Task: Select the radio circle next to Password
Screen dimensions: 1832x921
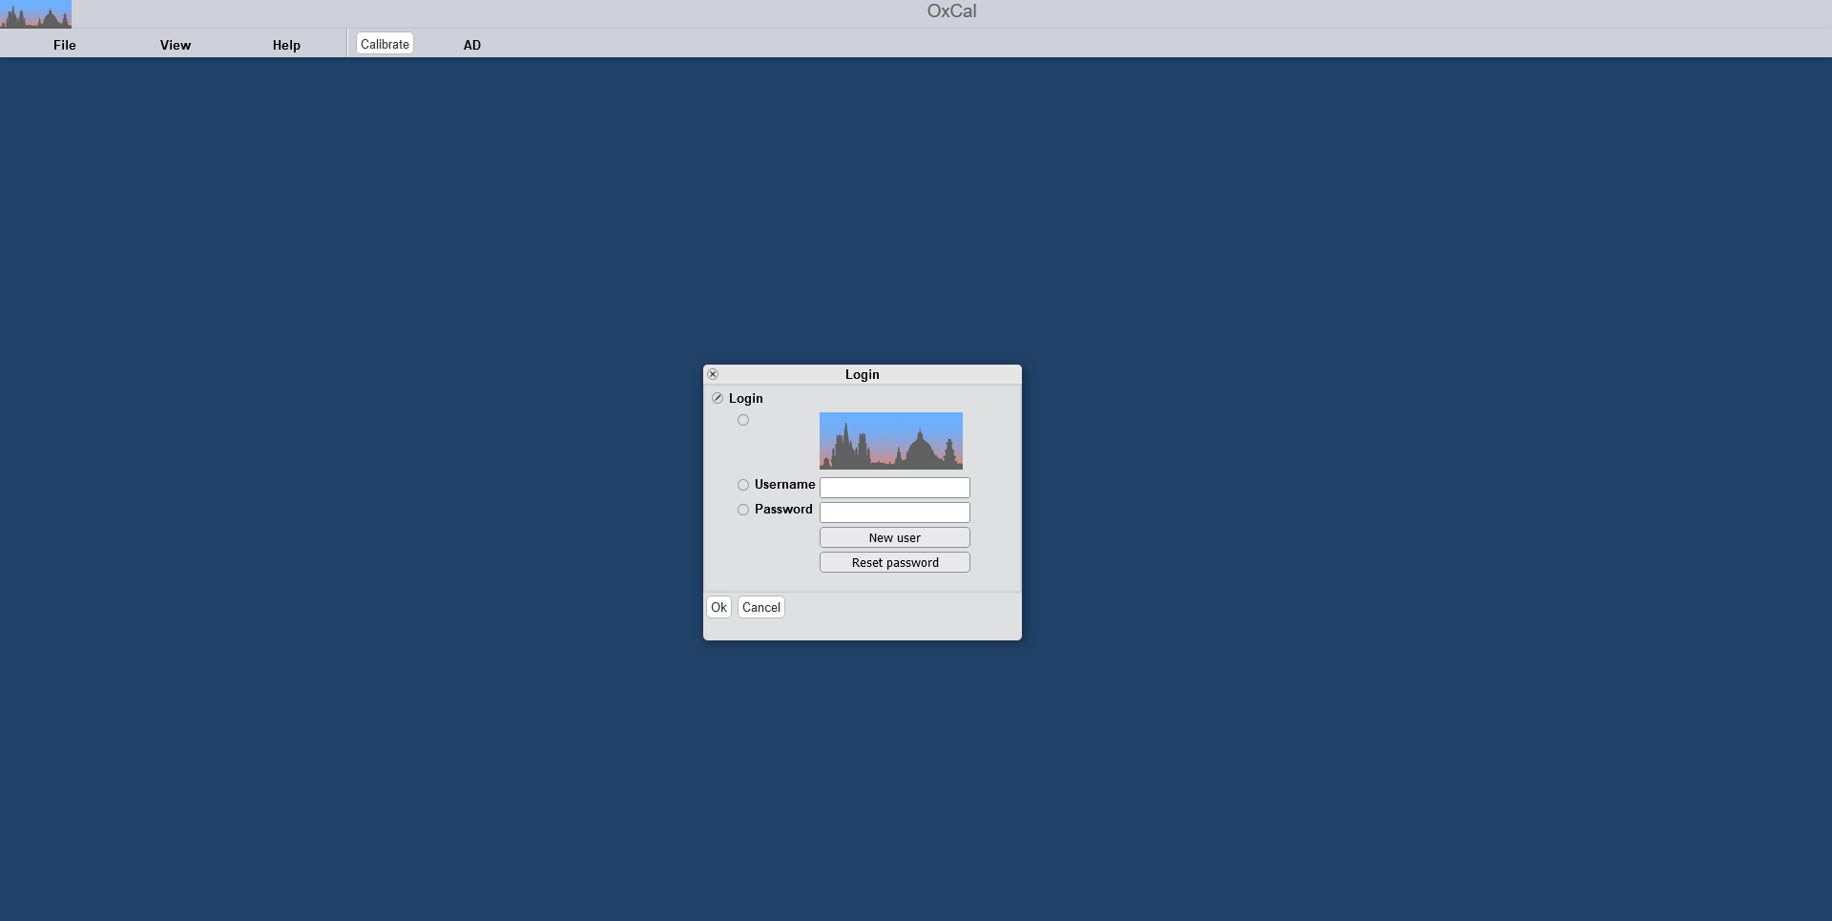Action: 743,510
